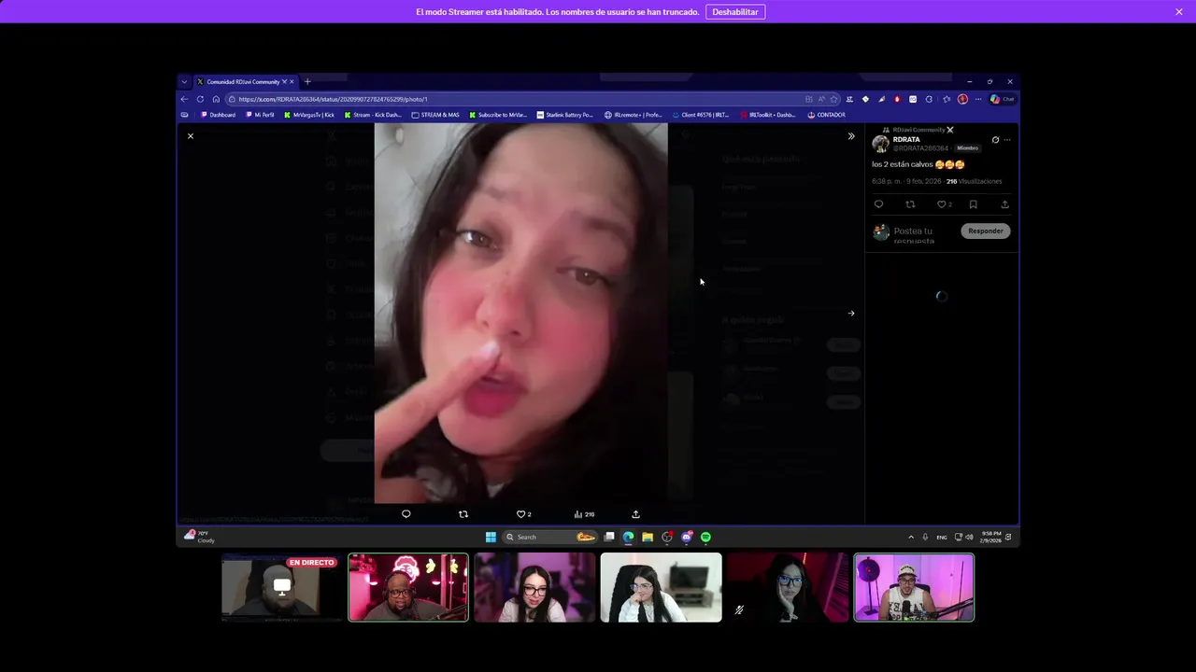Open the post timestamp '6:38 p. m. · 9 feb. 2026'
Viewport: 1196px width, 672px height.
(x=906, y=181)
